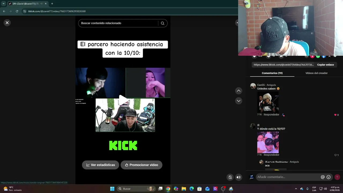Go to the next video with down chevron

point(238,101)
